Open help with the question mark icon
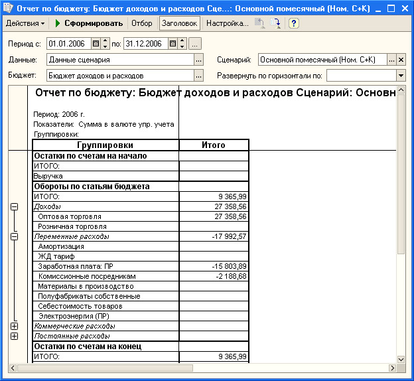This screenshot has width=414, height=381. click(x=294, y=23)
